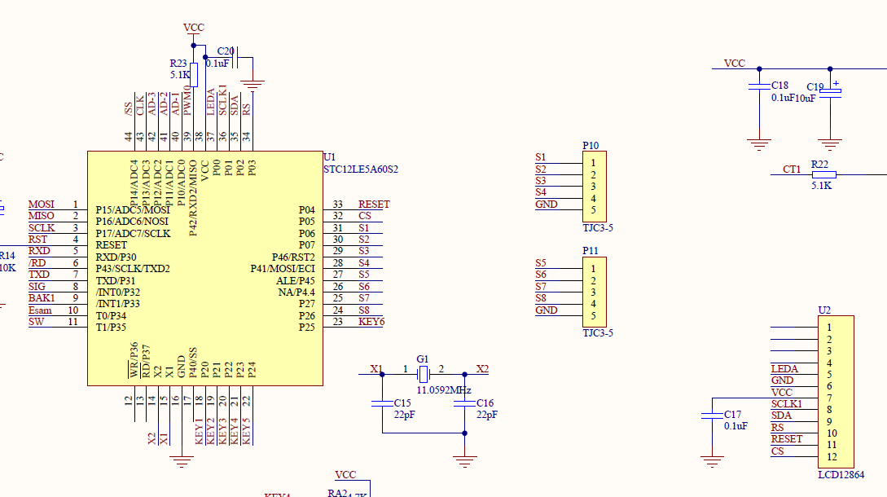Select the U2 LCD connector body
The image size is (887, 497).
836,392
